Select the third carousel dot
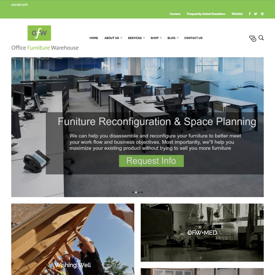The width and height of the screenshot is (275, 275). coord(139,193)
